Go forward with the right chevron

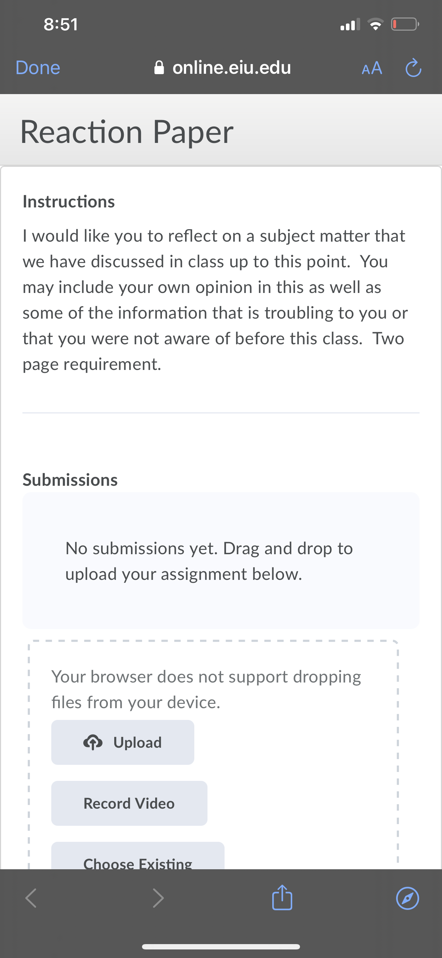tap(158, 898)
